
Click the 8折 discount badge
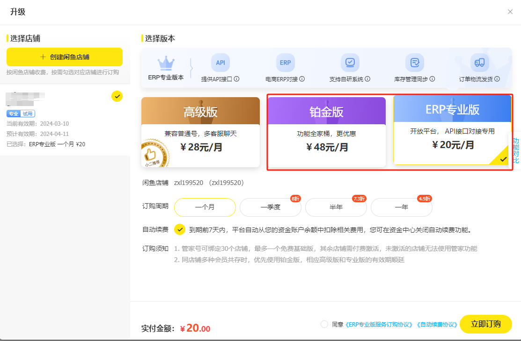(x=295, y=199)
